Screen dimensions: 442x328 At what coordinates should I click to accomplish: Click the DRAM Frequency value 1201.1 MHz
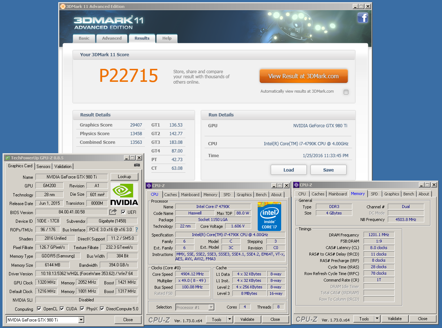(x=379, y=235)
